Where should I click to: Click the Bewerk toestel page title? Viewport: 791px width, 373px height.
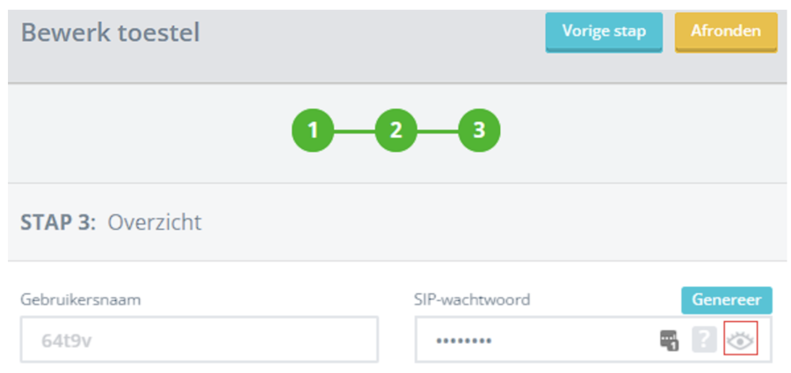[x=111, y=33]
